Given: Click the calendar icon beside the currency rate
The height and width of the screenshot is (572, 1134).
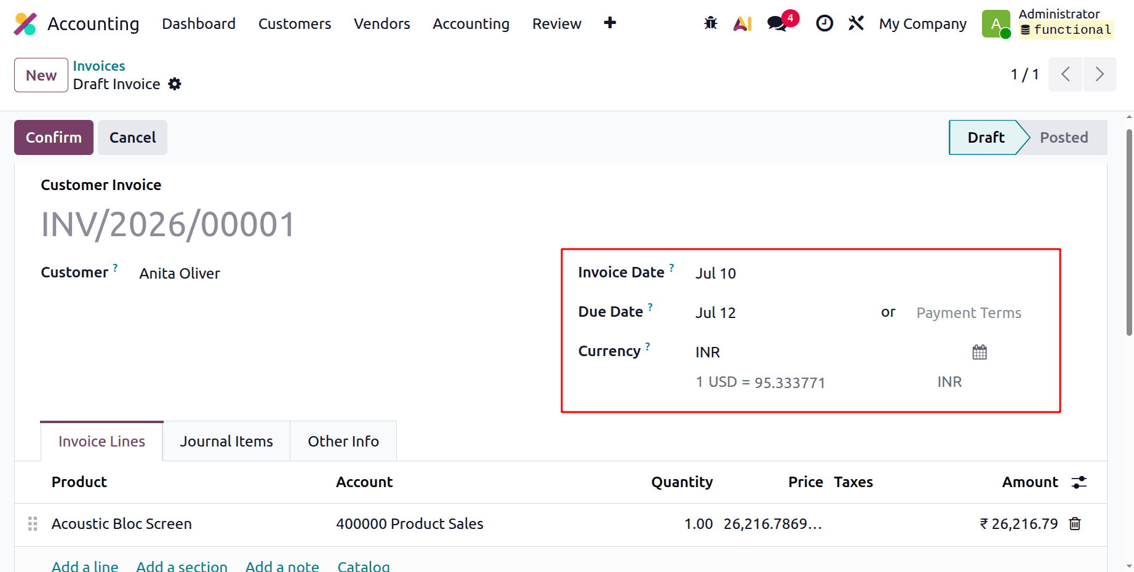Looking at the screenshot, I should coord(980,352).
